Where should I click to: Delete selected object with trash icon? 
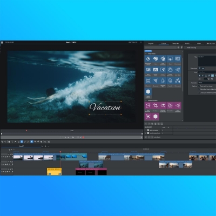click(x=9, y=142)
